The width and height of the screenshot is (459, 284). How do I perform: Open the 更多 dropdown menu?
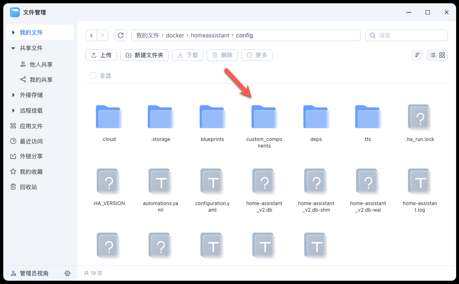coord(256,55)
